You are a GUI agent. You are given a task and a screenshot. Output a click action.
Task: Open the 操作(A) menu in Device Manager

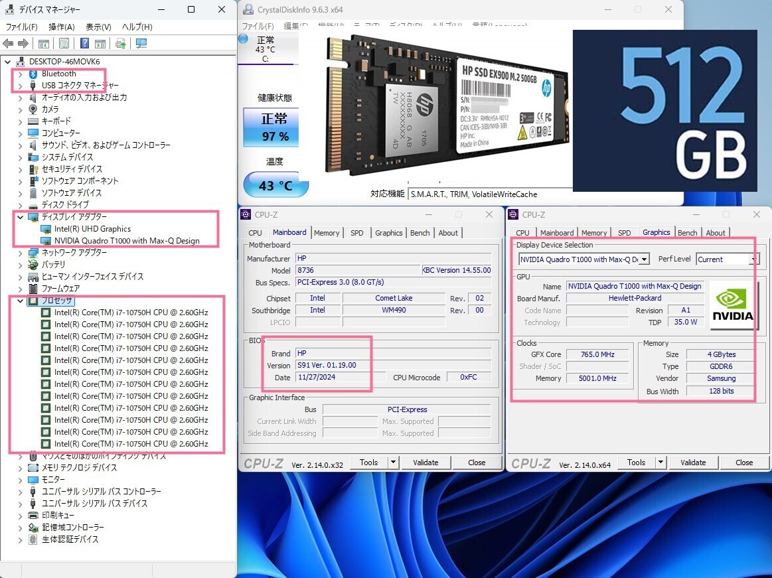pos(62,27)
